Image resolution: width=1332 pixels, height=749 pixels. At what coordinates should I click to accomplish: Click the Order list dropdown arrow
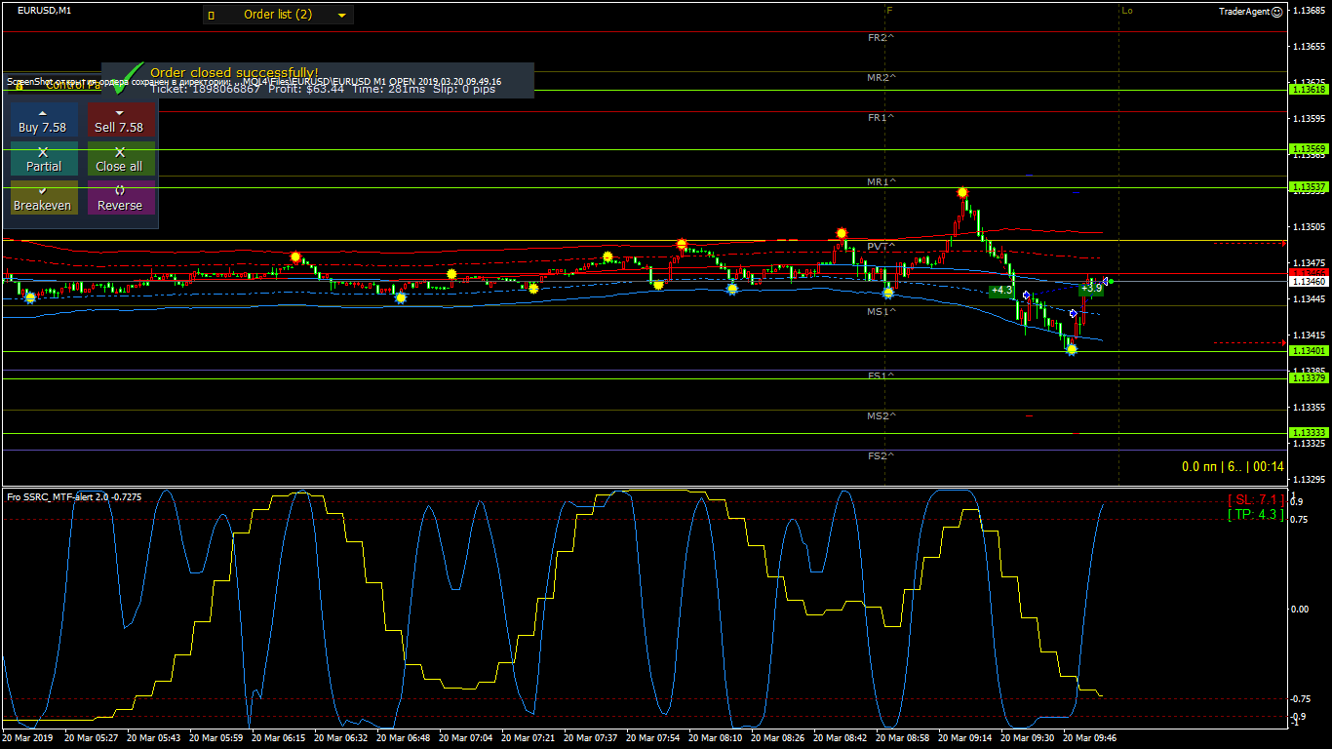pyautogui.click(x=341, y=16)
